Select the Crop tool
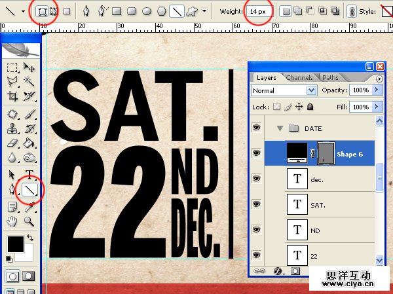Screen dimensions: 393x294 [12, 96]
